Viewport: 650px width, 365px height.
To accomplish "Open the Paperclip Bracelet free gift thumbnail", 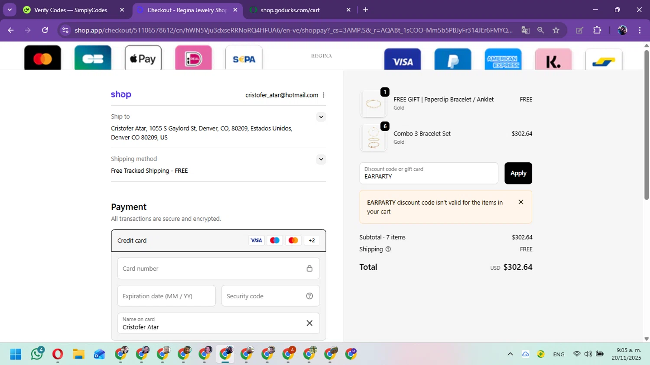I will (373, 104).
